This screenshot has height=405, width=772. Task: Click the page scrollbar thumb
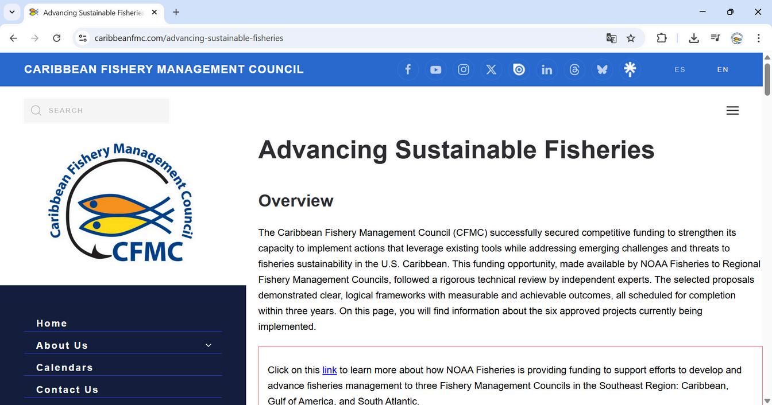click(x=767, y=79)
